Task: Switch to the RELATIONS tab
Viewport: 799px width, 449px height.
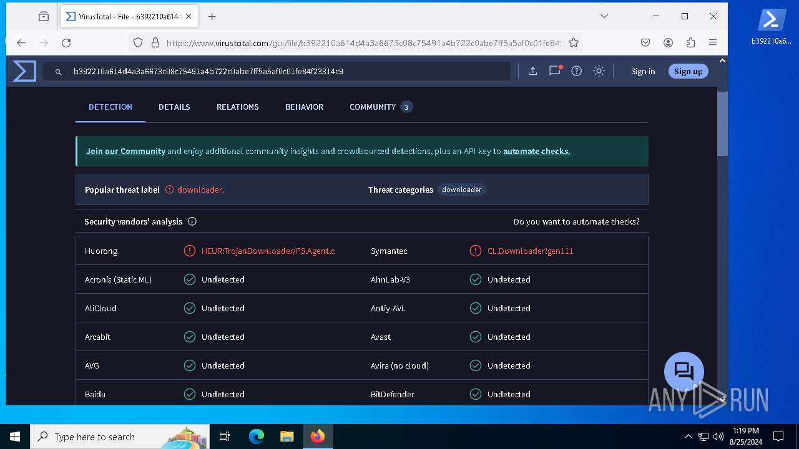Action: coord(238,107)
